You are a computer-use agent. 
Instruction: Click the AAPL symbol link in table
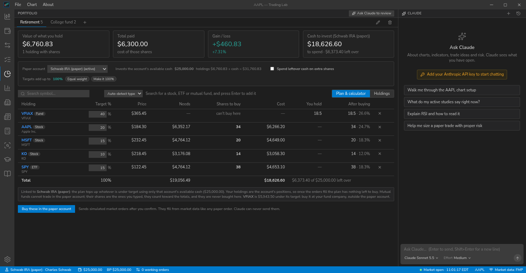[x=27, y=127]
